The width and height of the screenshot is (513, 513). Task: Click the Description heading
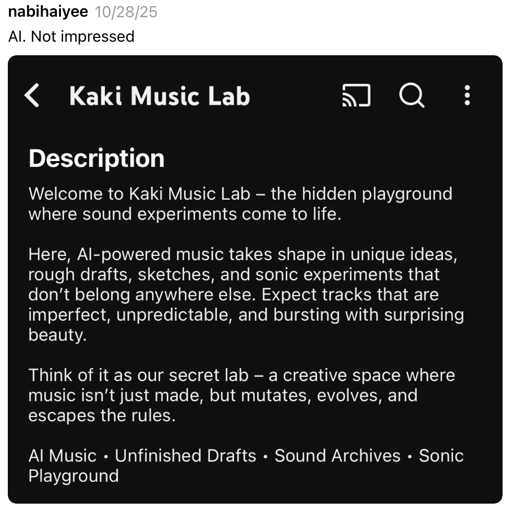point(96,158)
